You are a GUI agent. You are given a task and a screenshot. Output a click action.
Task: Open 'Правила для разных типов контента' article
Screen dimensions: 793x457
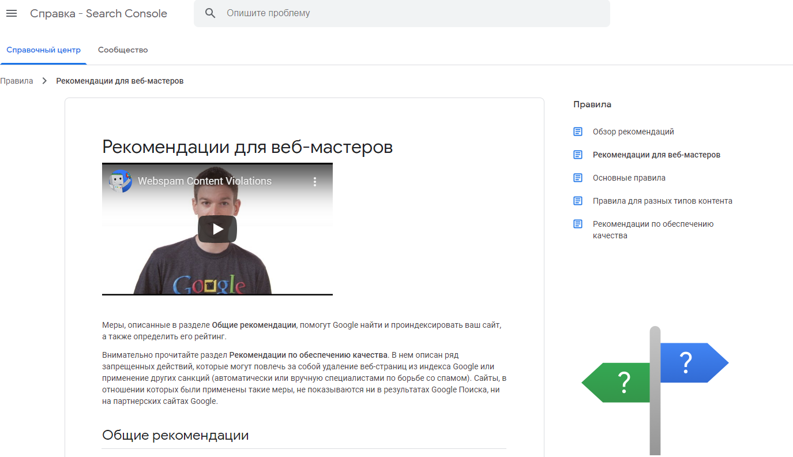coord(663,201)
